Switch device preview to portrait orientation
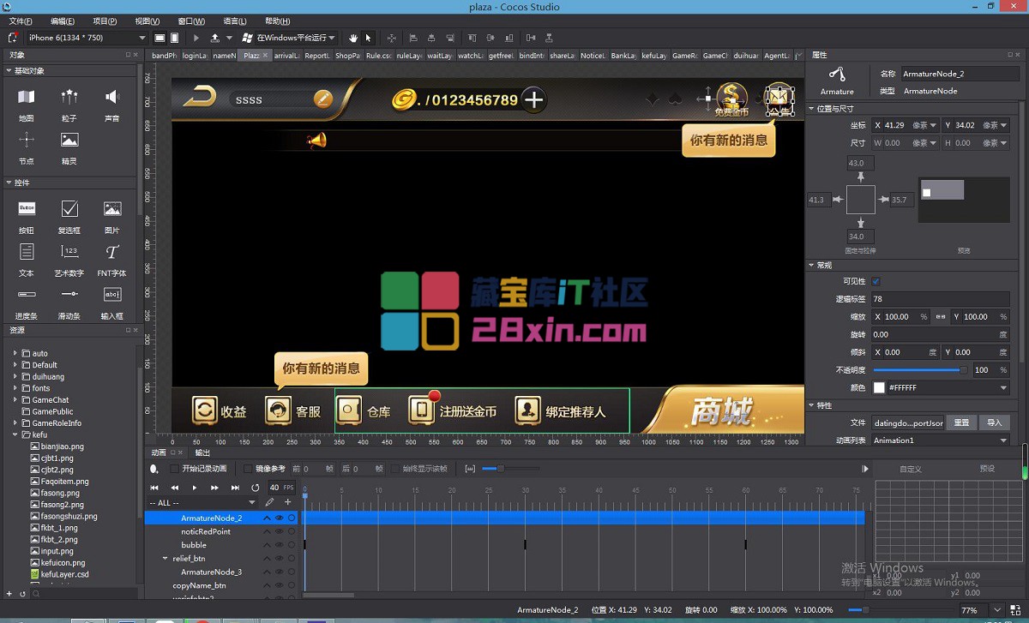This screenshot has width=1029, height=623. coord(175,38)
